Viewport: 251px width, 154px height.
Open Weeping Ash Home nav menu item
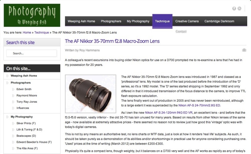[x=81, y=21]
